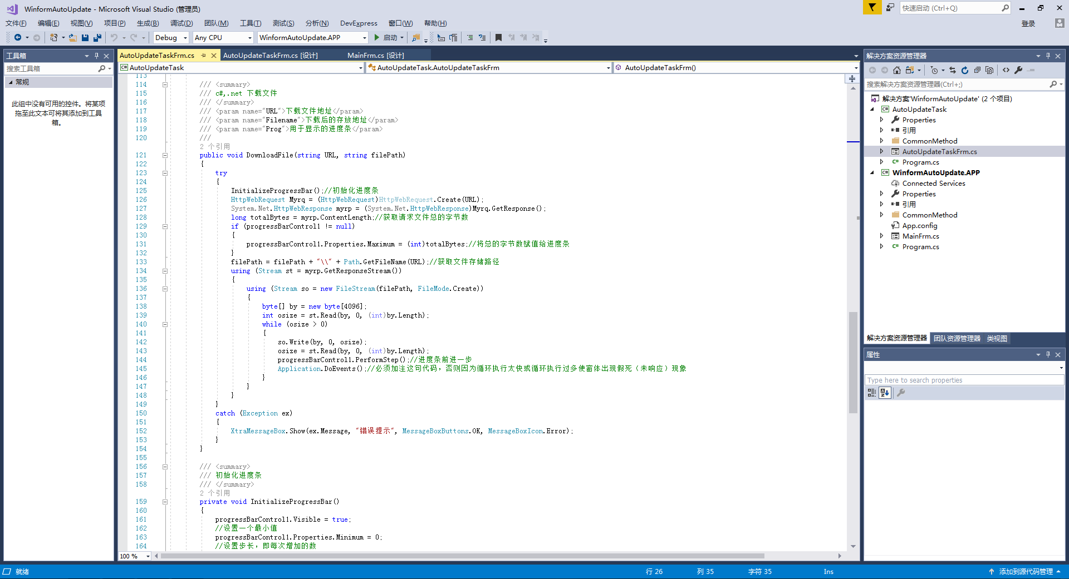
Task: Select App.config in Solution Explorer
Action: pyautogui.click(x=920, y=226)
